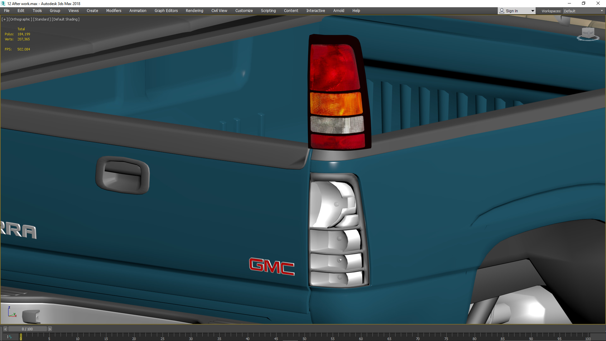This screenshot has width=606, height=341.
Task: Open the Modifiers menu
Action: [114, 11]
